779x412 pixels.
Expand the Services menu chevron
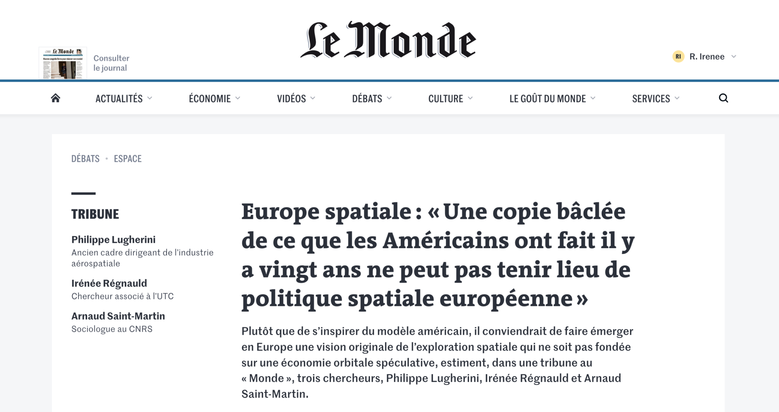(677, 98)
